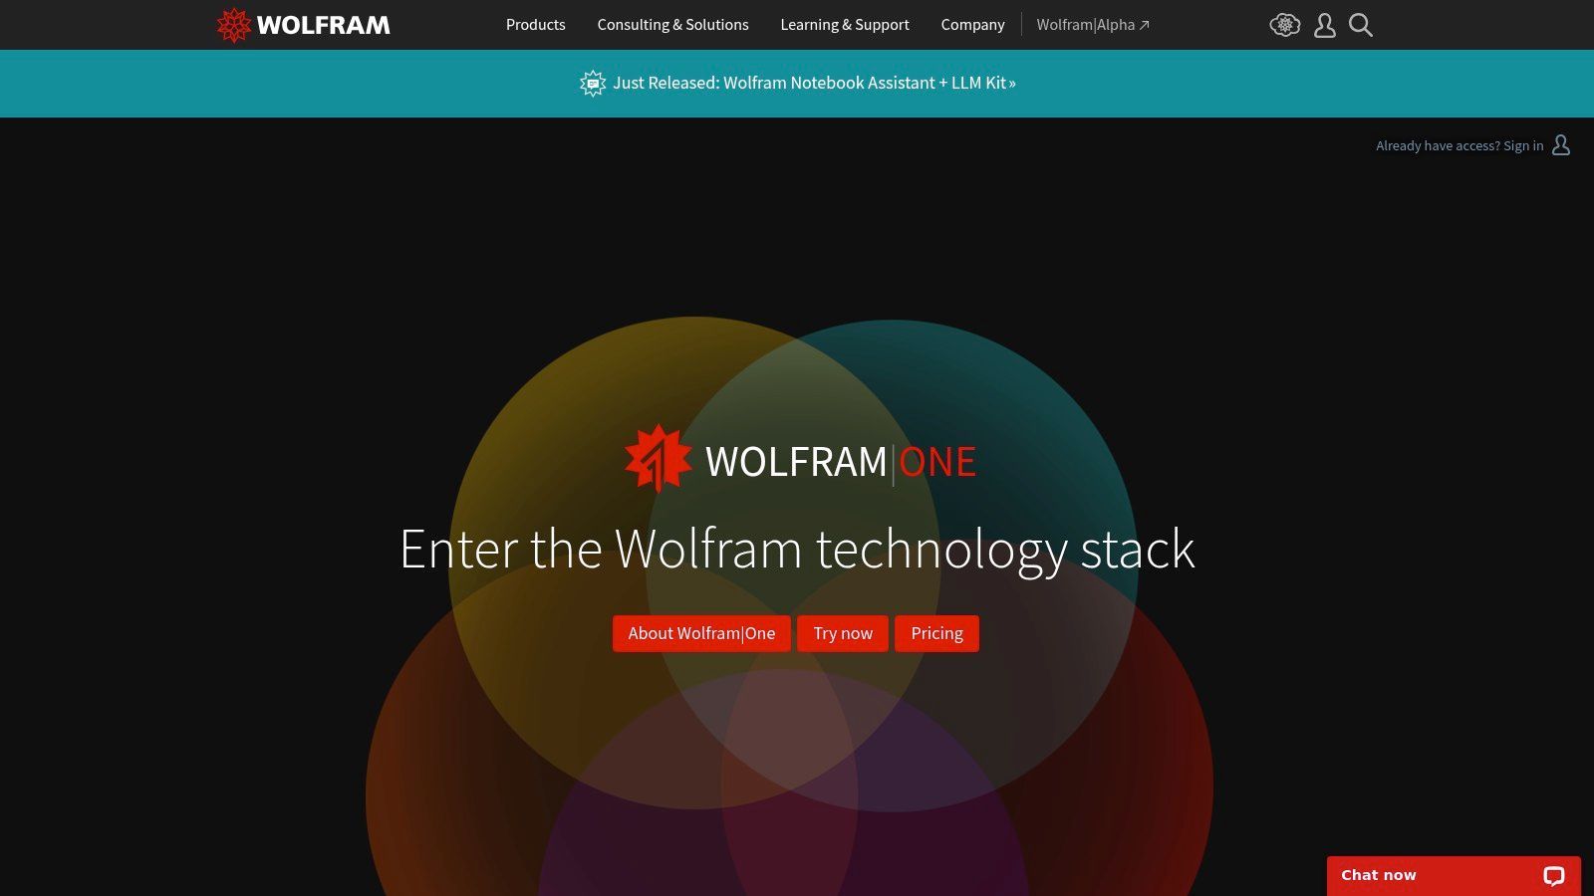Open the user account icon in header
This screenshot has height=896, width=1594.
(x=1324, y=25)
